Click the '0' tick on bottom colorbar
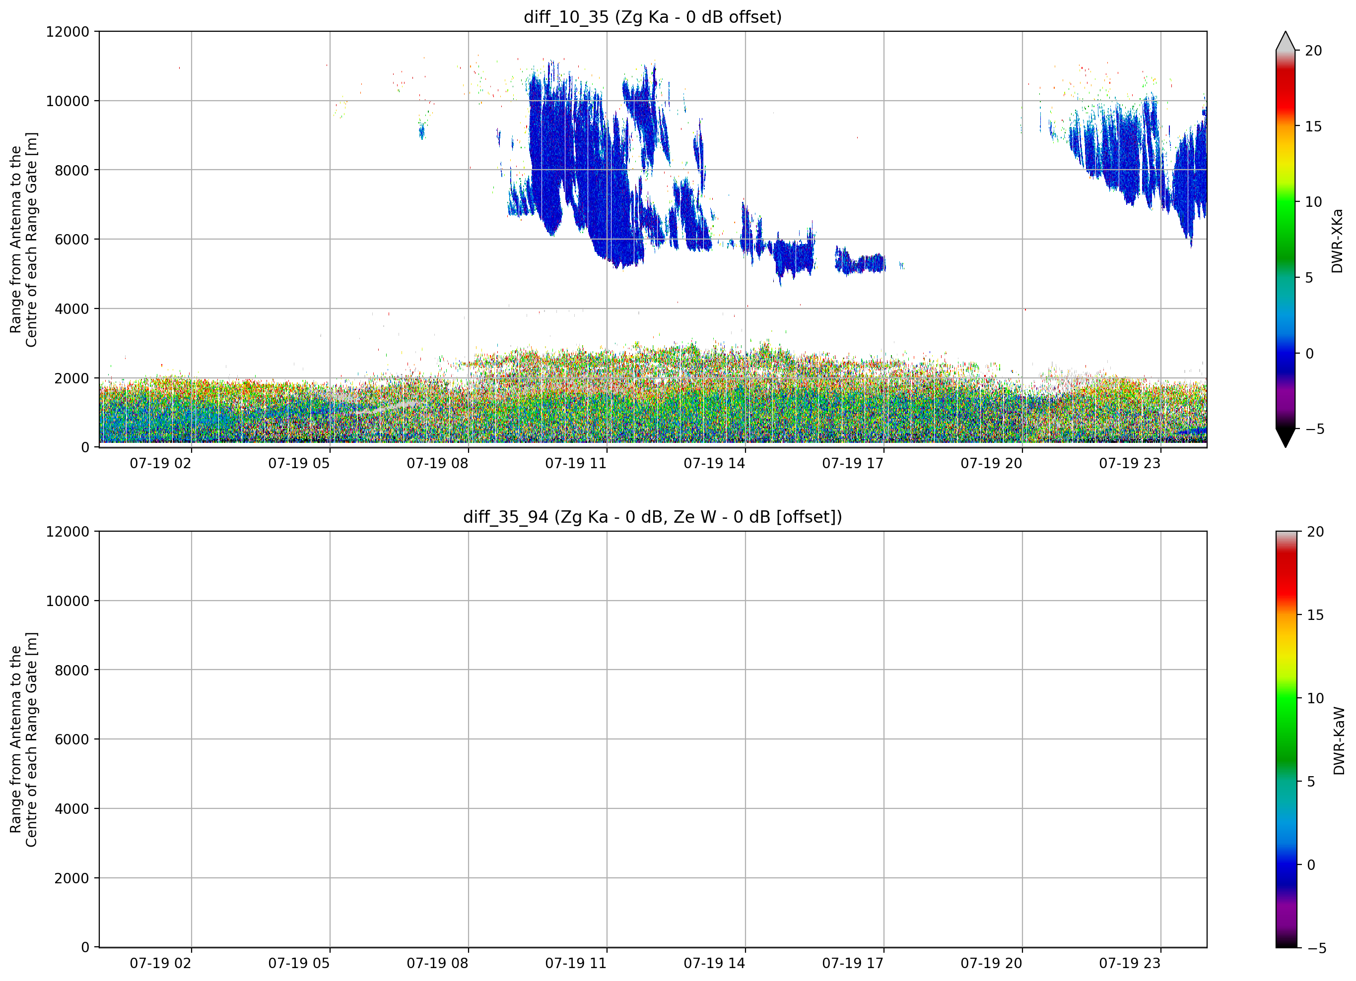Screen dimensions: 1356x981 point(1311,865)
